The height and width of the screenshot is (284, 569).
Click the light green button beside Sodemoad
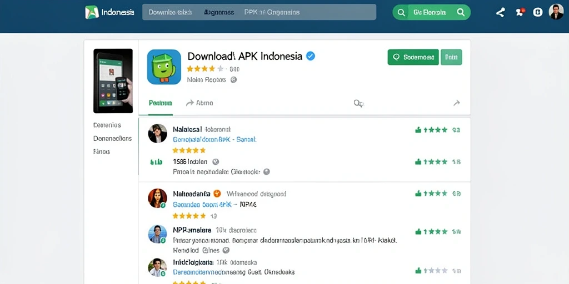(451, 57)
